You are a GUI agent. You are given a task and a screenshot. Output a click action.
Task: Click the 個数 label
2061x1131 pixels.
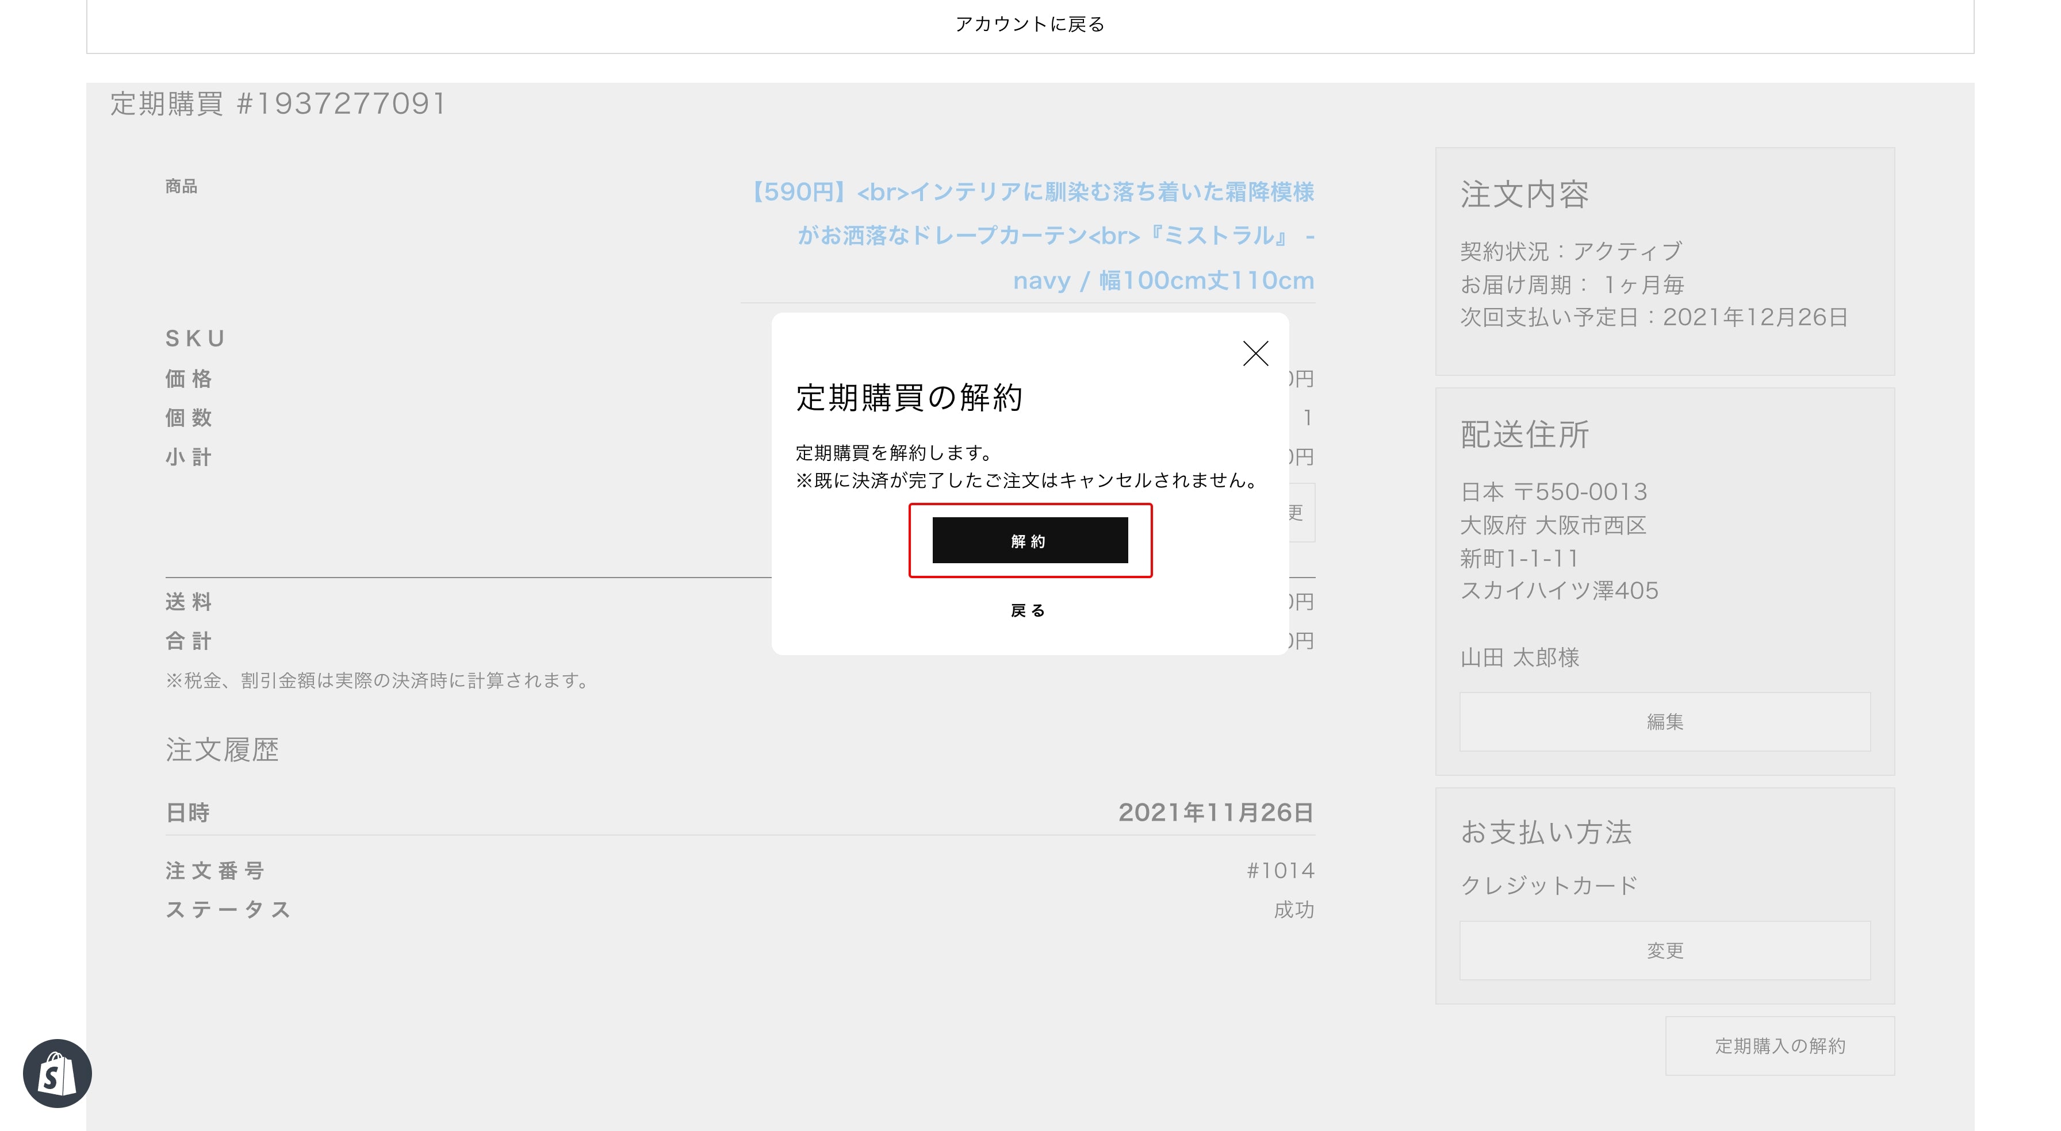189,418
